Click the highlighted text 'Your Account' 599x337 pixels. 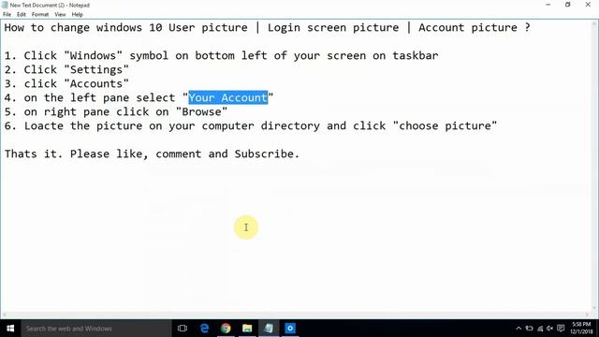(x=228, y=97)
